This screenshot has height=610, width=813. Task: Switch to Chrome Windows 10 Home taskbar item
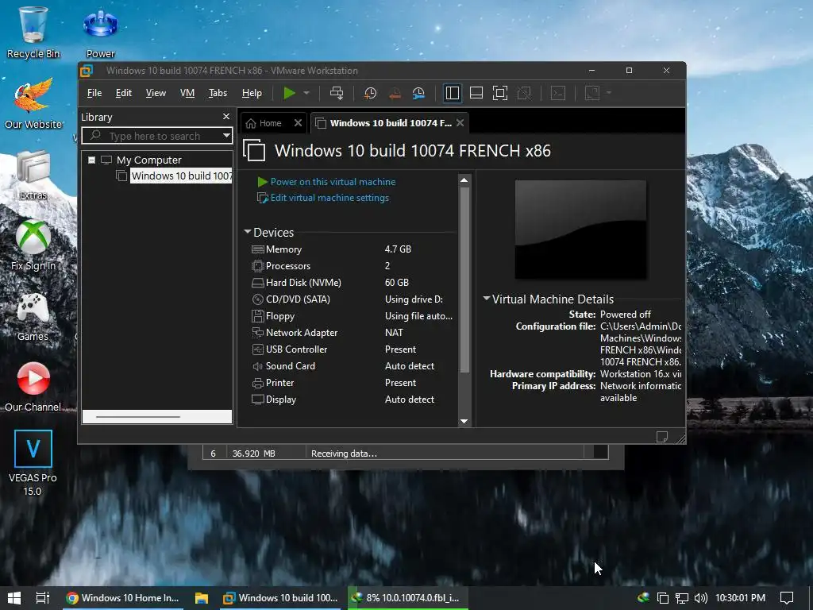122,598
